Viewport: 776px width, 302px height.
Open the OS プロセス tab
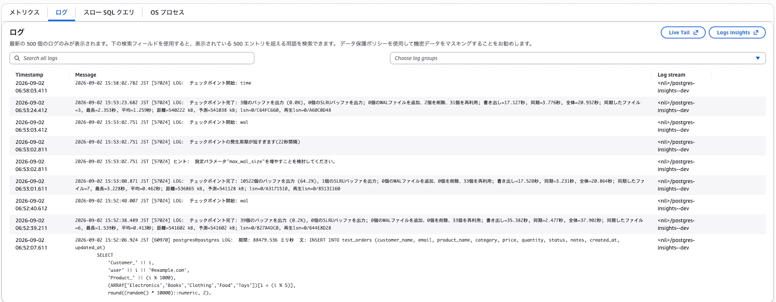tap(167, 12)
